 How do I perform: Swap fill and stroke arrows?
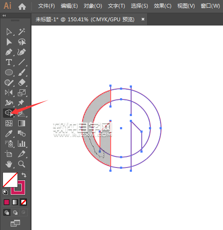point(24,175)
